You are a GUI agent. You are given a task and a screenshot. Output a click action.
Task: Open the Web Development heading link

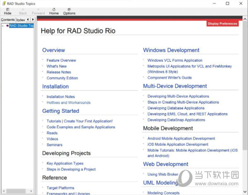pos(166,164)
